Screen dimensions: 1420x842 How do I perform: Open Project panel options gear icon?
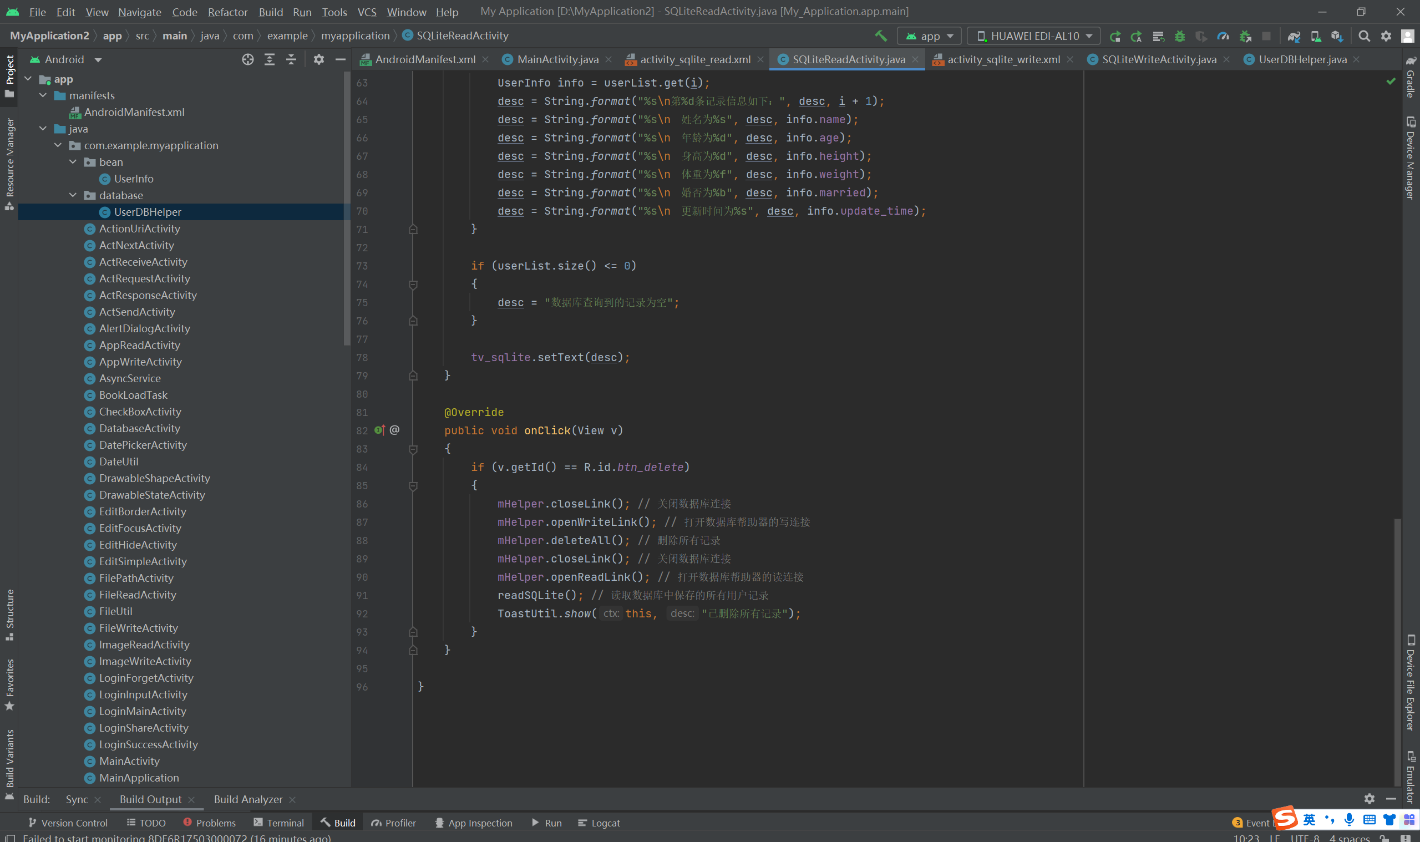(319, 59)
